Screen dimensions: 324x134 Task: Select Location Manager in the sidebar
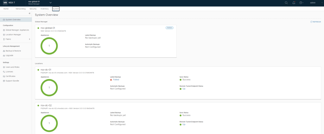[x=13, y=34]
